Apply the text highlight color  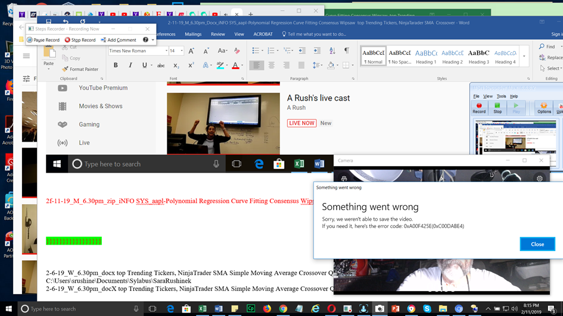(x=220, y=65)
